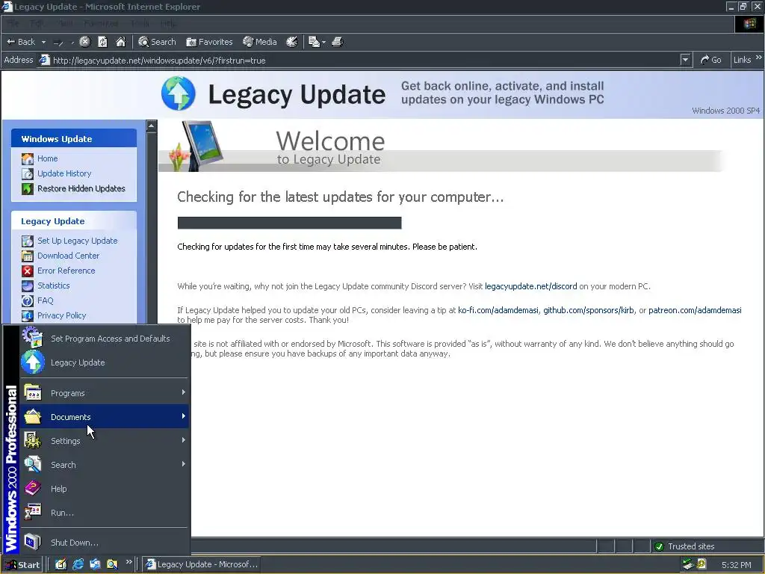Click first Quick Launch icon beside Start
765x574 pixels.
[61, 564]
